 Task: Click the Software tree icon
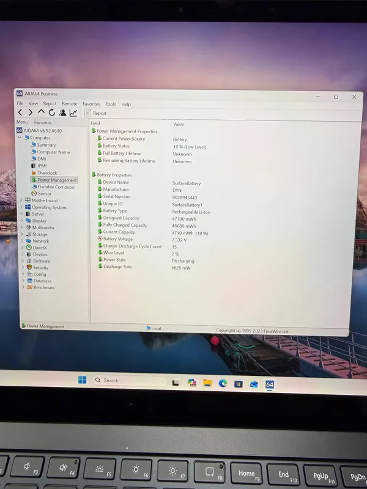pos(29,261)
